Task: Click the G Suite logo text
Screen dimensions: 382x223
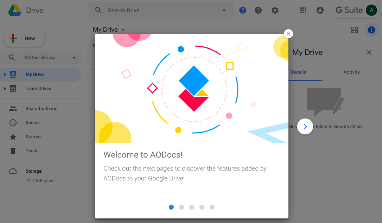Action: click(x=349, y=10)
